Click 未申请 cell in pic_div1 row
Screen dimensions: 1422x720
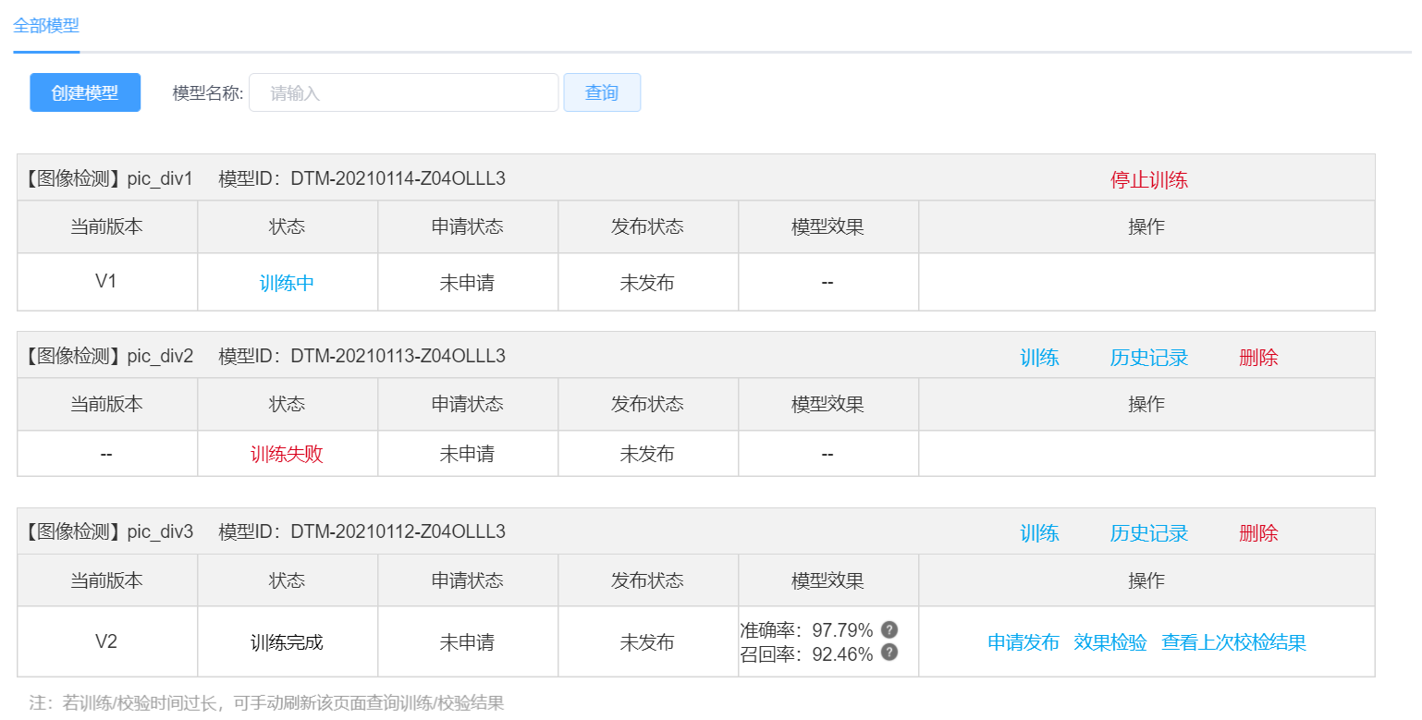468,283
